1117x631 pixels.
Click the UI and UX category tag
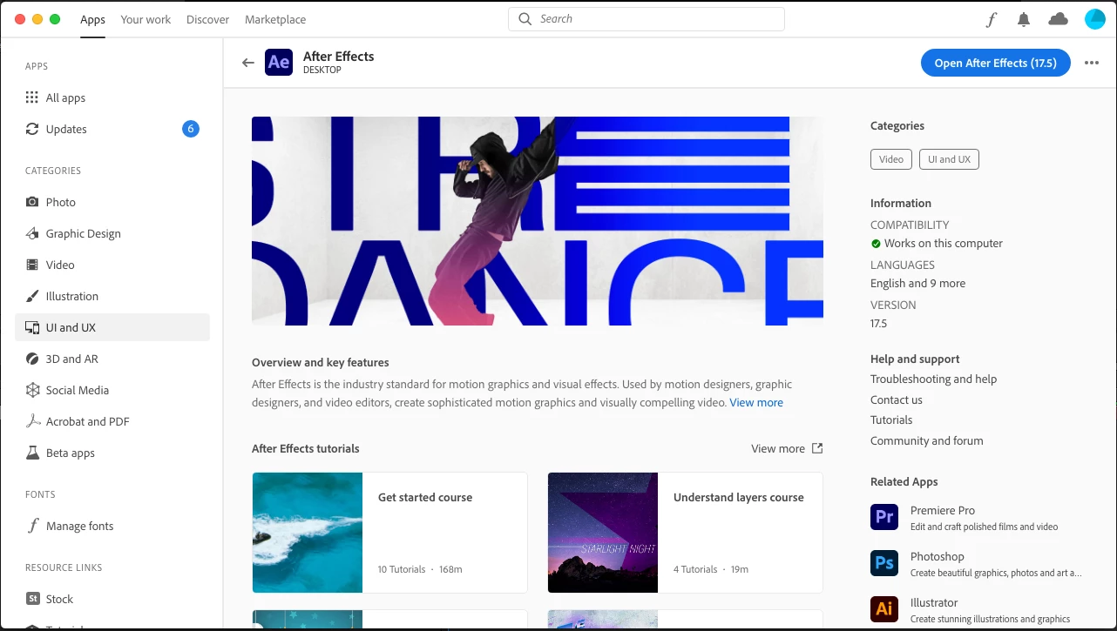[x=949, y=159]
